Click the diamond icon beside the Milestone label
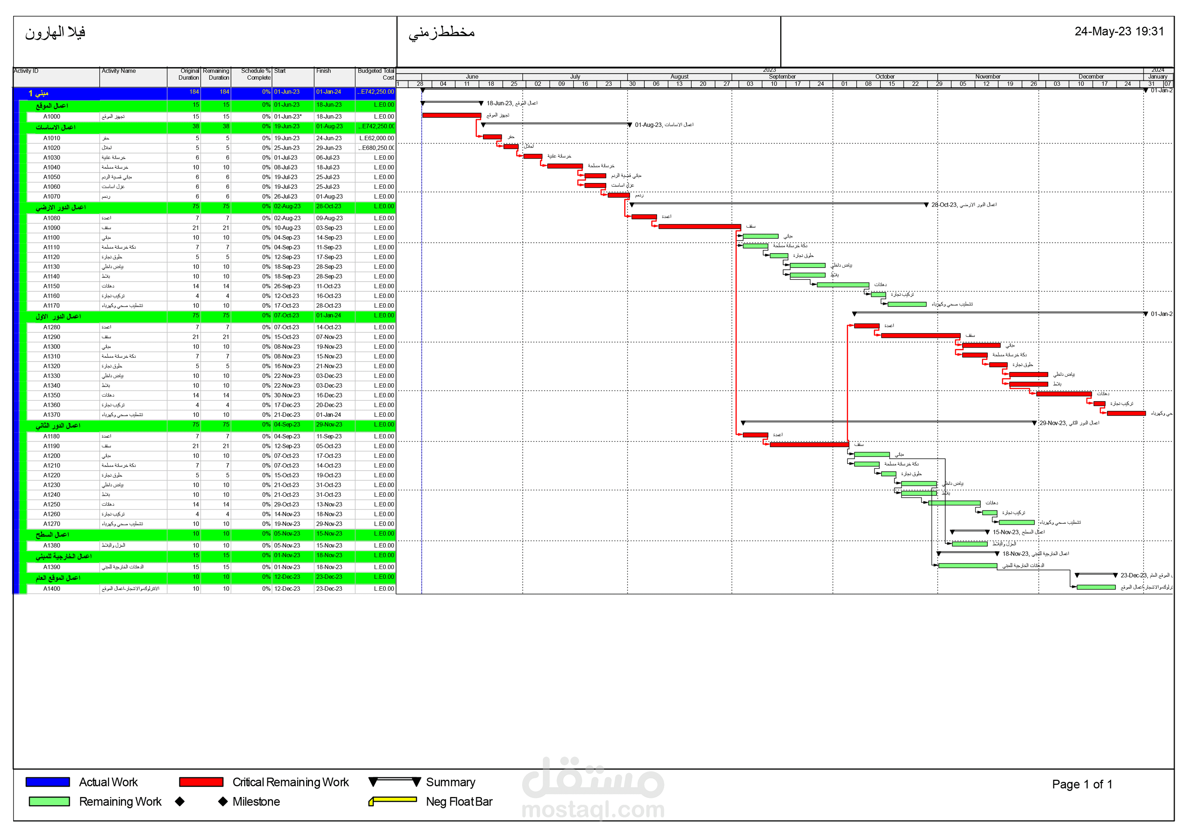The height and width of the screenshot is (839, 1187). click(x=223, y=801)
